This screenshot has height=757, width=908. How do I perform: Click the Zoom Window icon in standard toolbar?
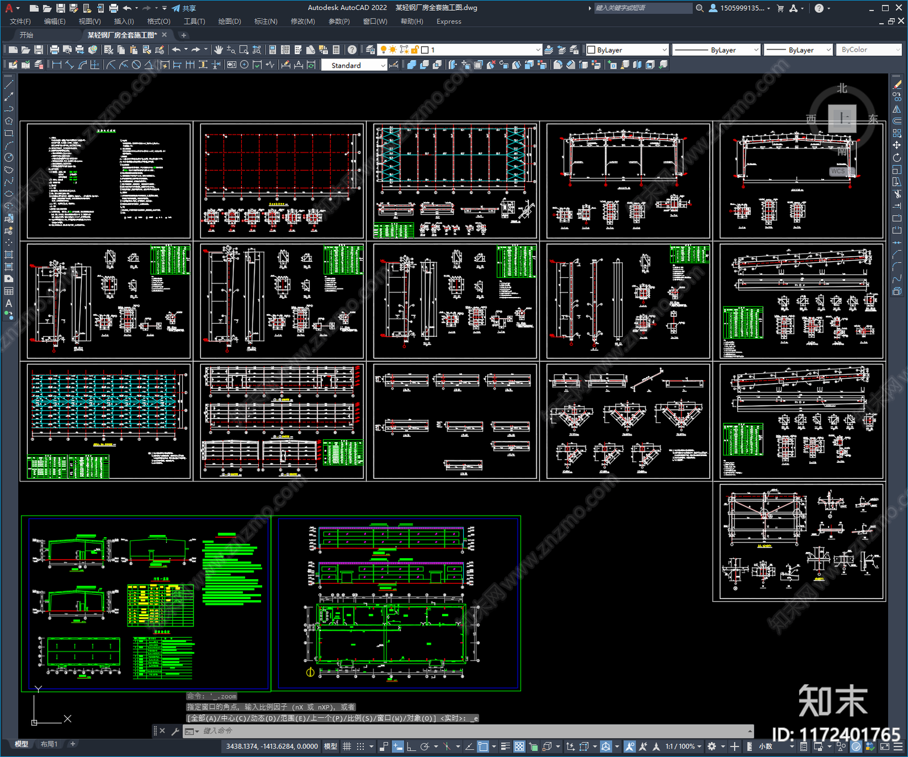tap(244, 50)
